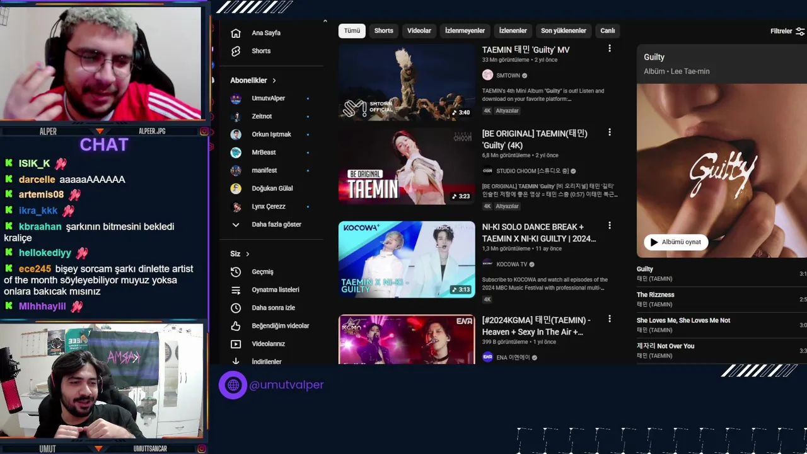Click Lynx Çerezz subscription avatar
The width and height of the screenshot is (807, 454).
click(x=236, y=207)
